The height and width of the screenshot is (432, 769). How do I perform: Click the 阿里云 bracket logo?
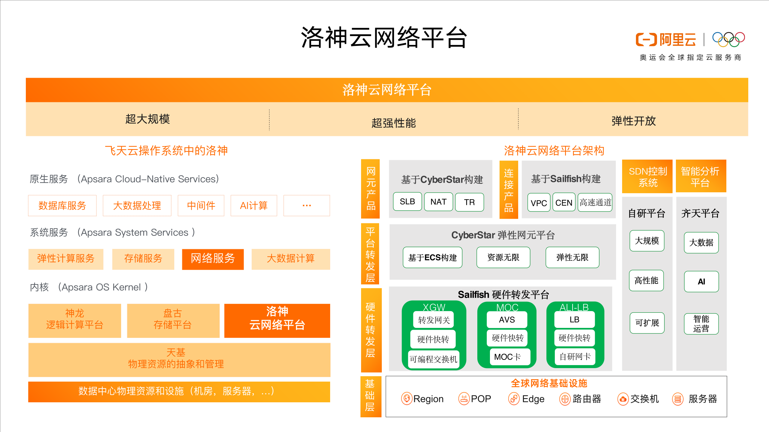[646, 40]
